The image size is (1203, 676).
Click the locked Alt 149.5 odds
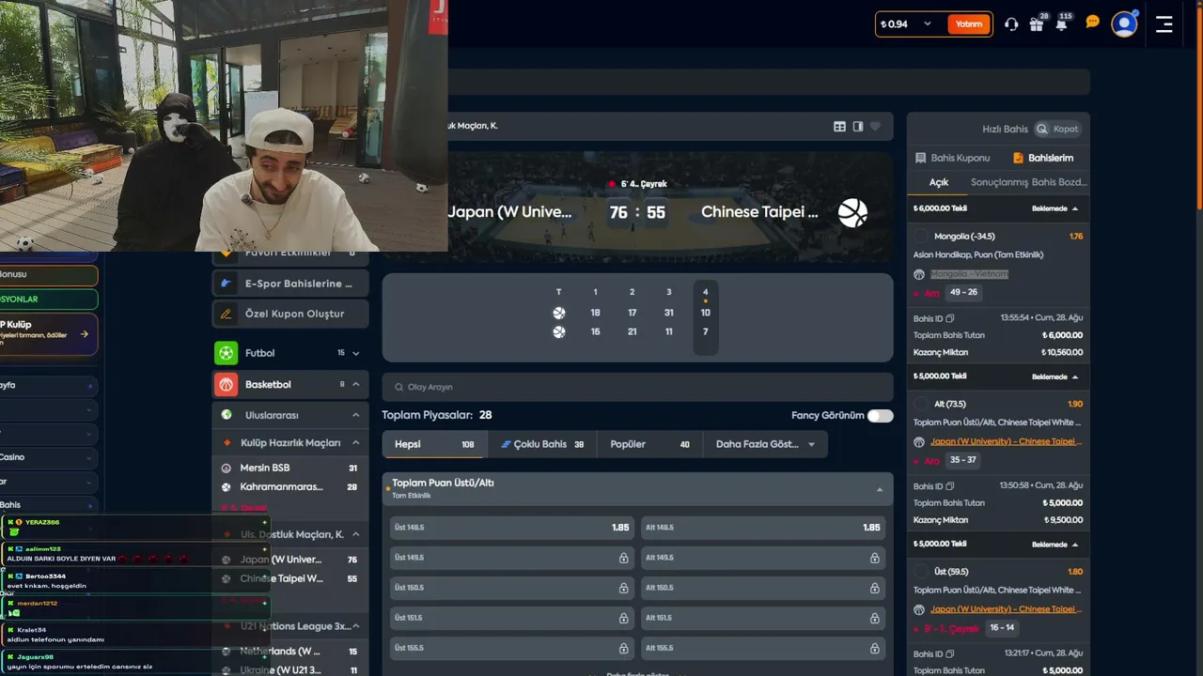(x=763, y=558)
